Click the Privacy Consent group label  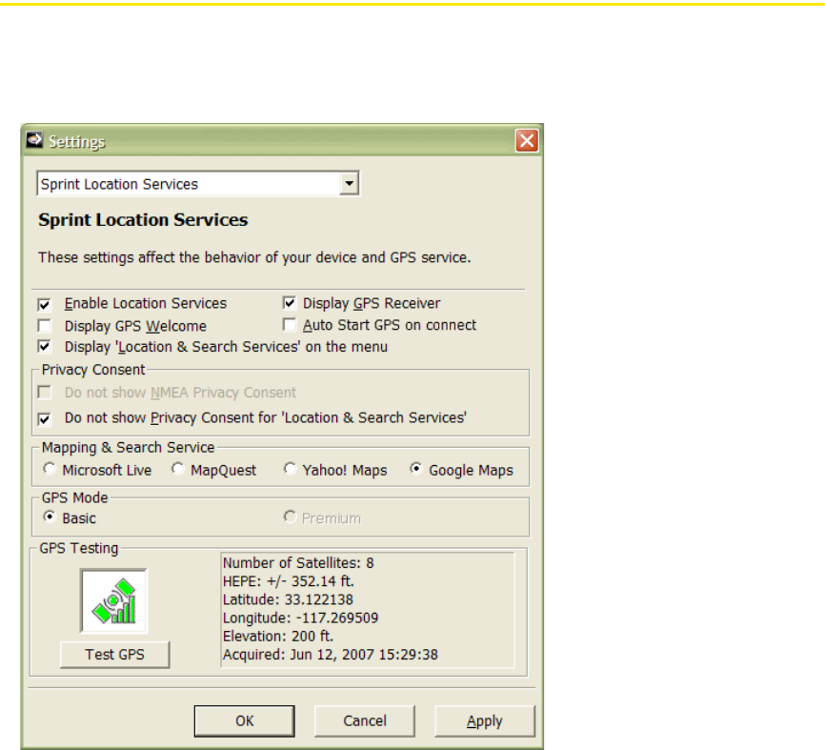pos(93,370)
